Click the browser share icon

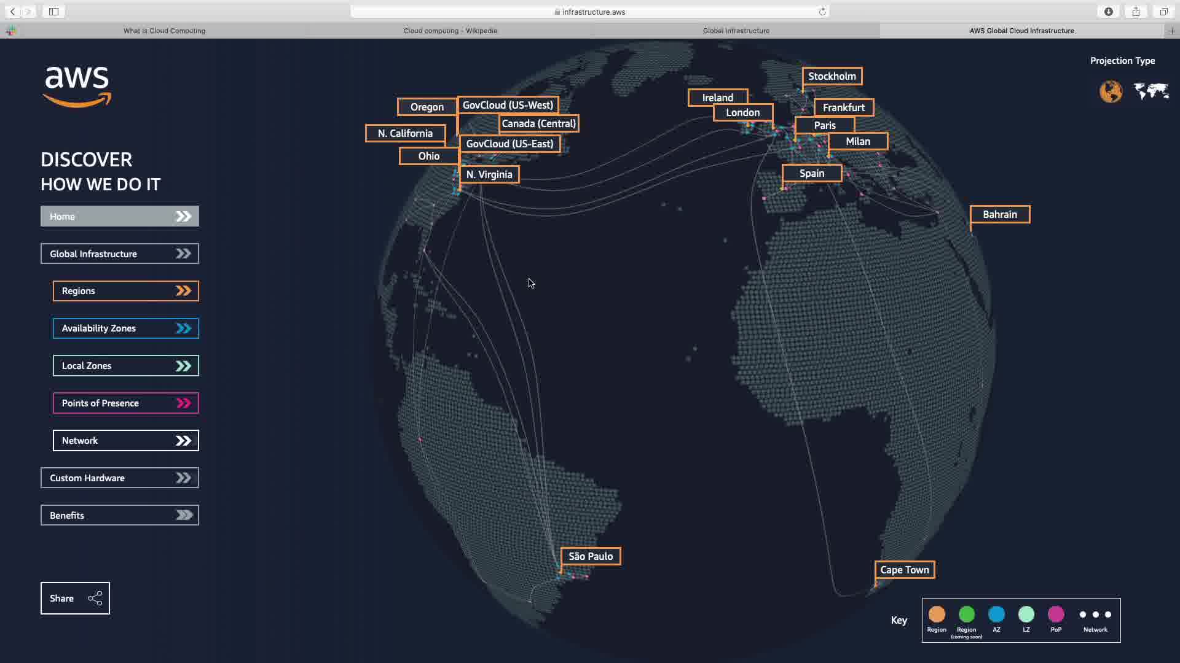(x=1136, y=12)
